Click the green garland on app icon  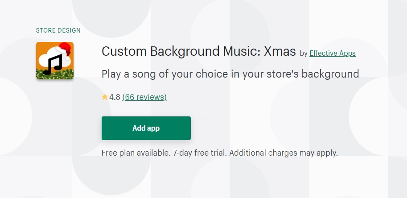(x=55, y=74)
